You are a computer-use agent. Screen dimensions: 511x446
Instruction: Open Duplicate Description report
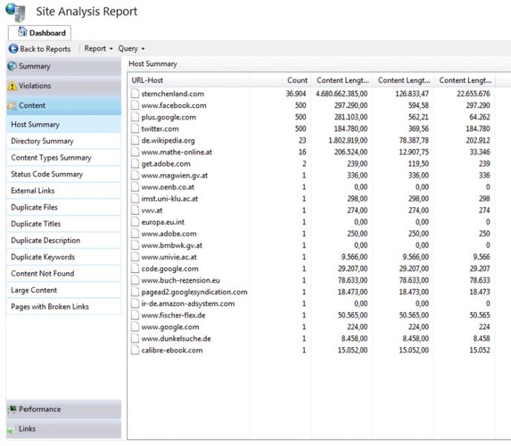click(x=64, y=240)
